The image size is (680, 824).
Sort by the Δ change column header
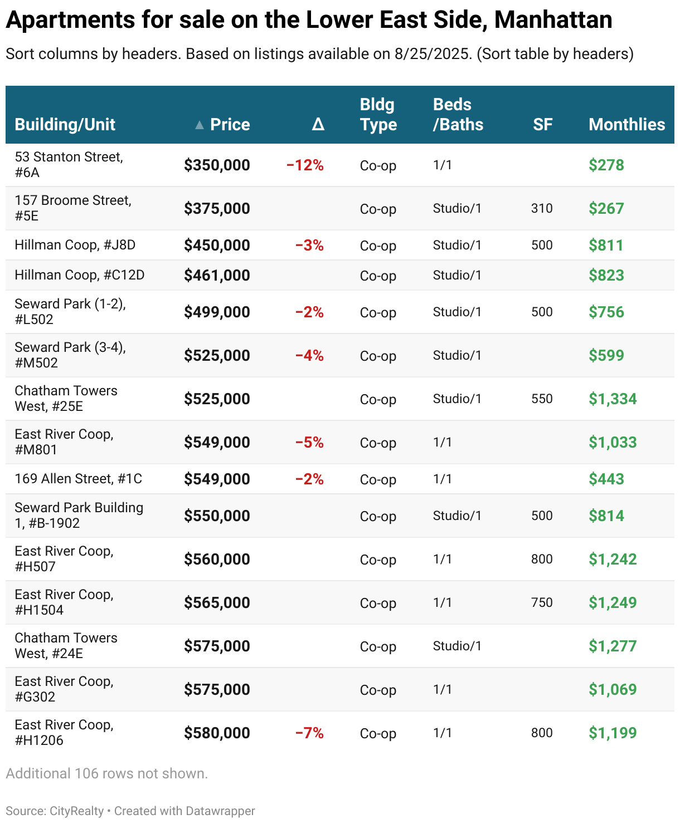(x=318, y=124)
